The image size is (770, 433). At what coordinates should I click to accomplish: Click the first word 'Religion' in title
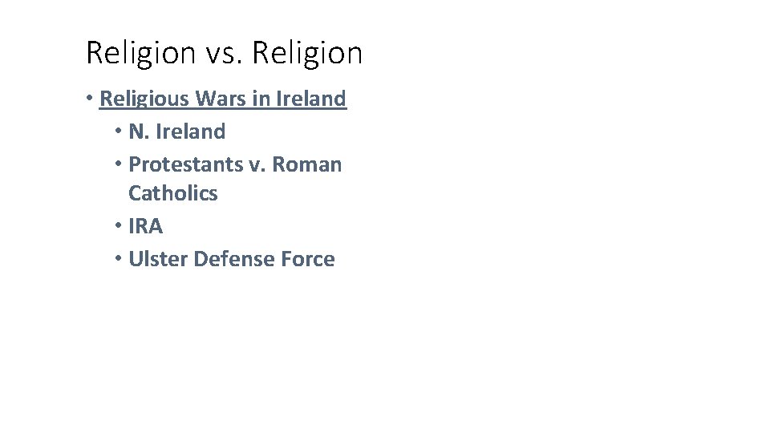pos(140,54)
